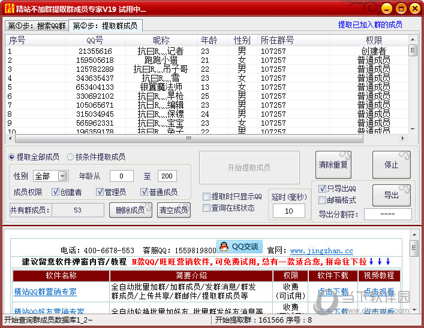Switch to 第①步：搜索QQ群 tab
Image resolution: width=424 pixels, height=328 pixels.
[x=37, y=26]
